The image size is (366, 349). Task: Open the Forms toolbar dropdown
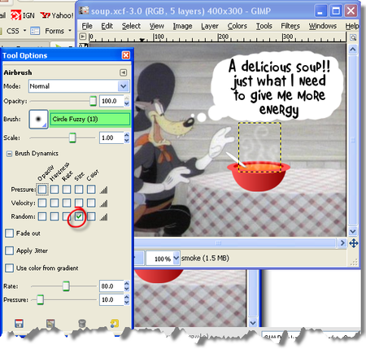(x=70, y=30)
